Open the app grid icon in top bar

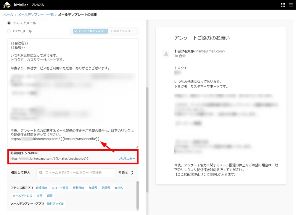283,5
